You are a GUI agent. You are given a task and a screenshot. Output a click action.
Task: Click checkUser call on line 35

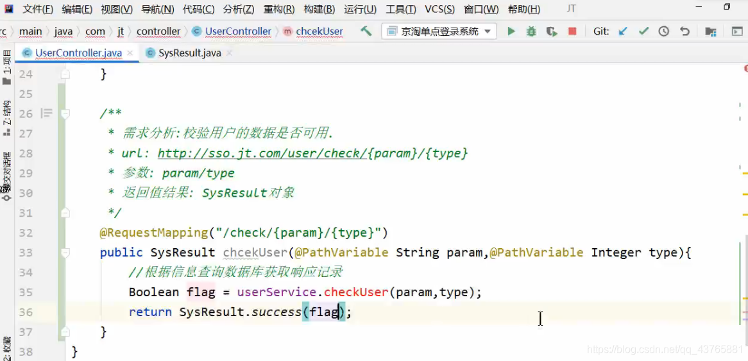356,292
